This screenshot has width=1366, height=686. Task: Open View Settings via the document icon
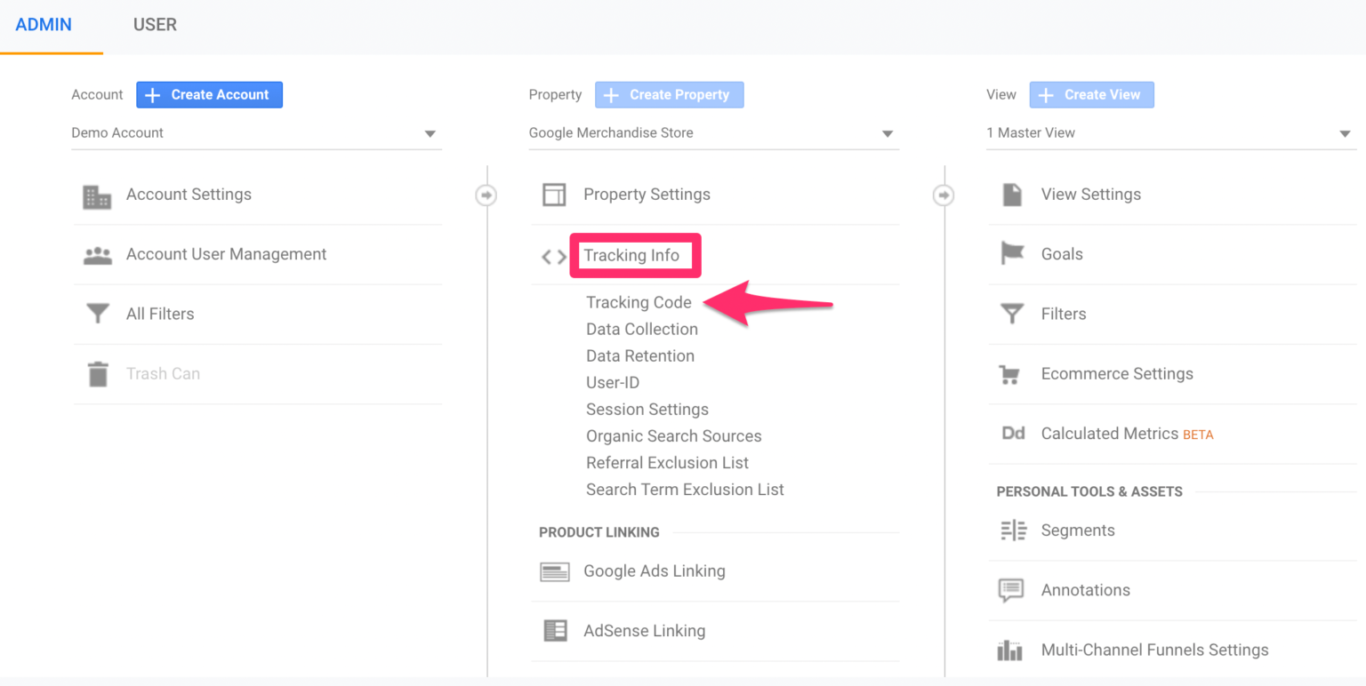pos(1011,194)
